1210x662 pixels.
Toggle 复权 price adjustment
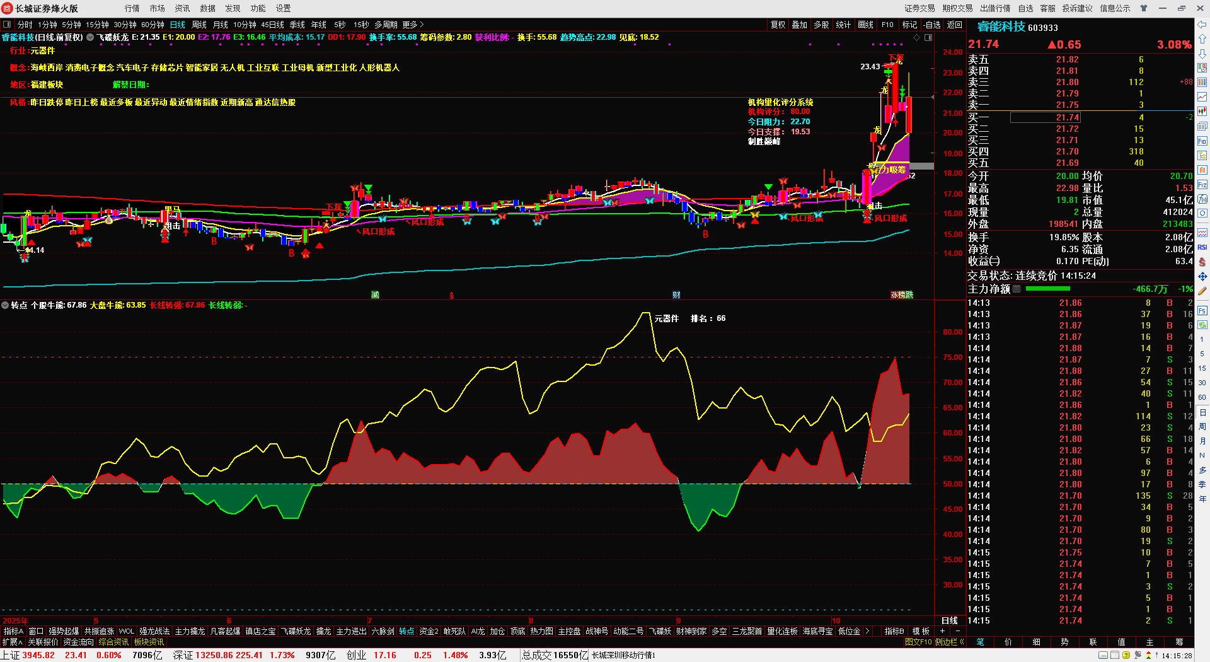tap(778, 25)
